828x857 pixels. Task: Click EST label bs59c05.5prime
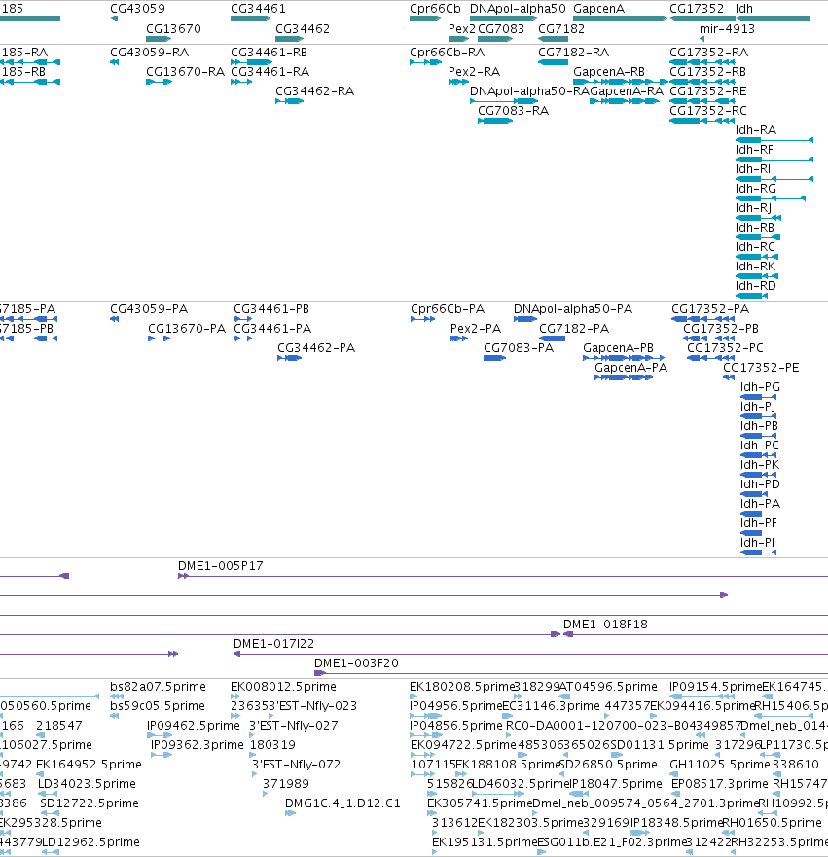coord(158,706)
